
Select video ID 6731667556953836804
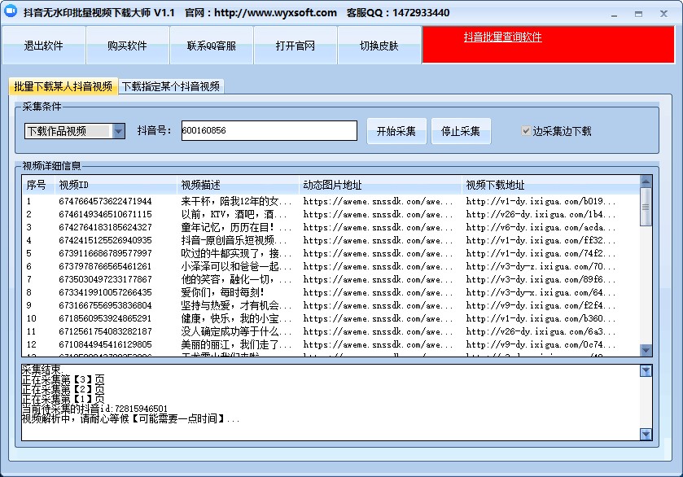(105, 305)
